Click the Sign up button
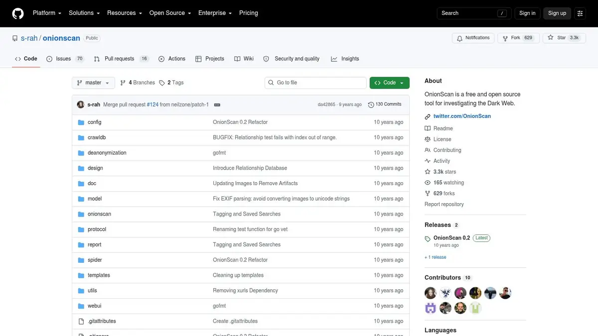 click(557, 13)
